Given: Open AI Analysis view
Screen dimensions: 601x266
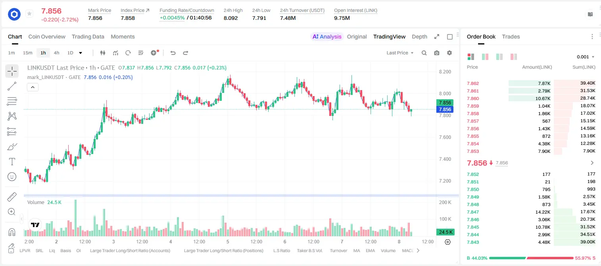Looking at the screenshot, I should (326, 37).
